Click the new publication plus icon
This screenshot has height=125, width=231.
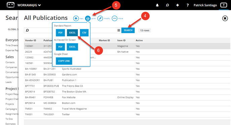(76, 18)
